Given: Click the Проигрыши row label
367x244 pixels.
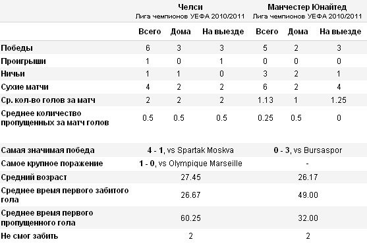Looking at the screenshot, I should (x=24, y=61).
